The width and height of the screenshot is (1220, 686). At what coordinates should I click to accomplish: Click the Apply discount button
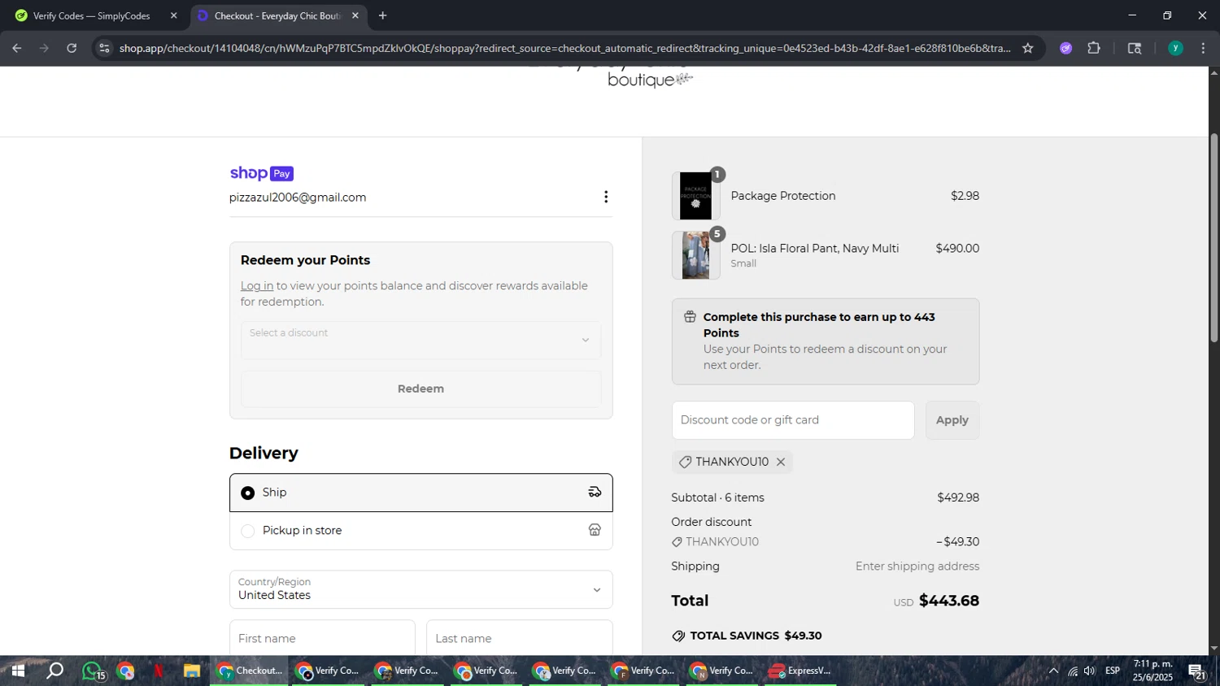click(952, 420)
